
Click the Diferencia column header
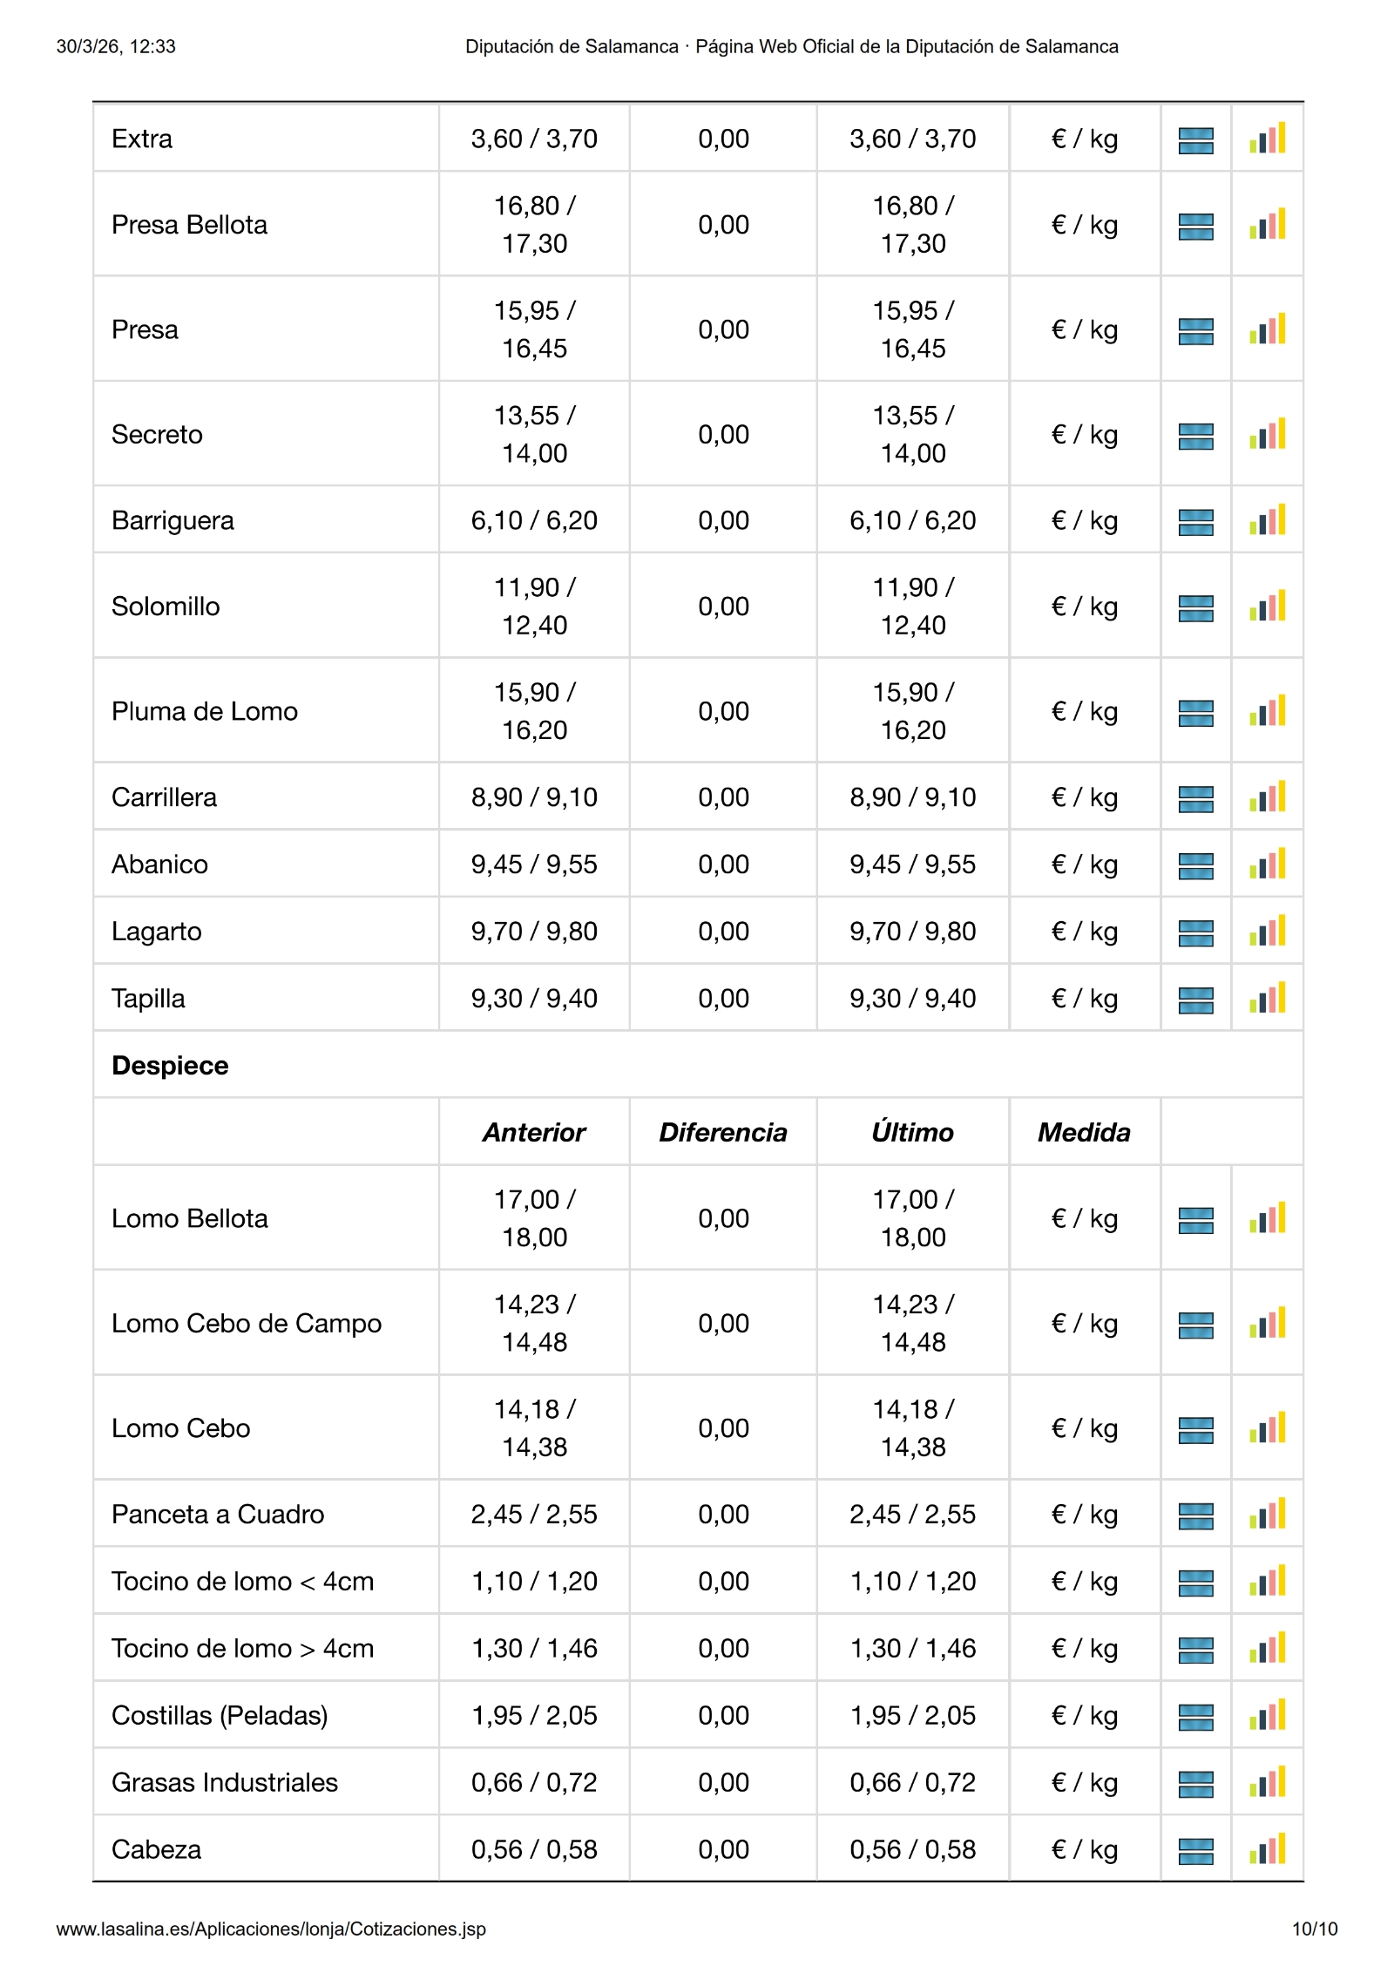722,1132
